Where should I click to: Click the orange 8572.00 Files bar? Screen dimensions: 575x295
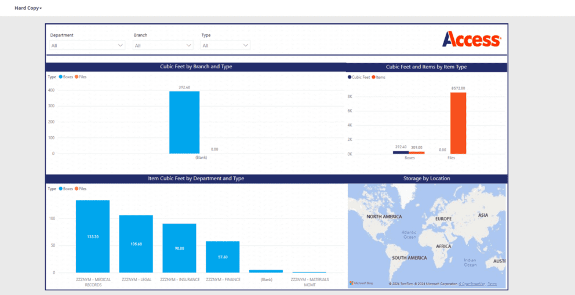tap(458, 123)
